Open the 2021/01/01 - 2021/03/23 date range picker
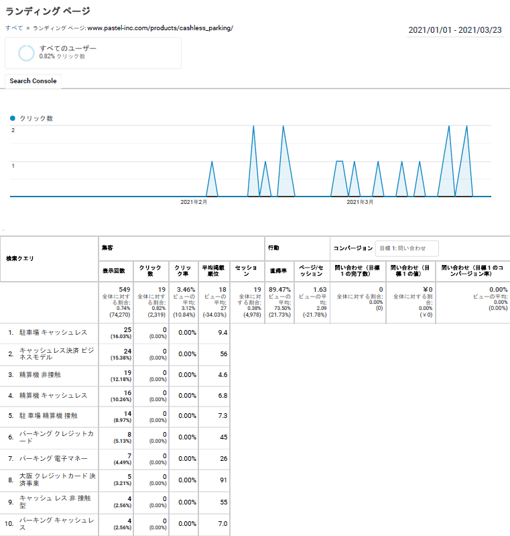 (x=456, y=30)
